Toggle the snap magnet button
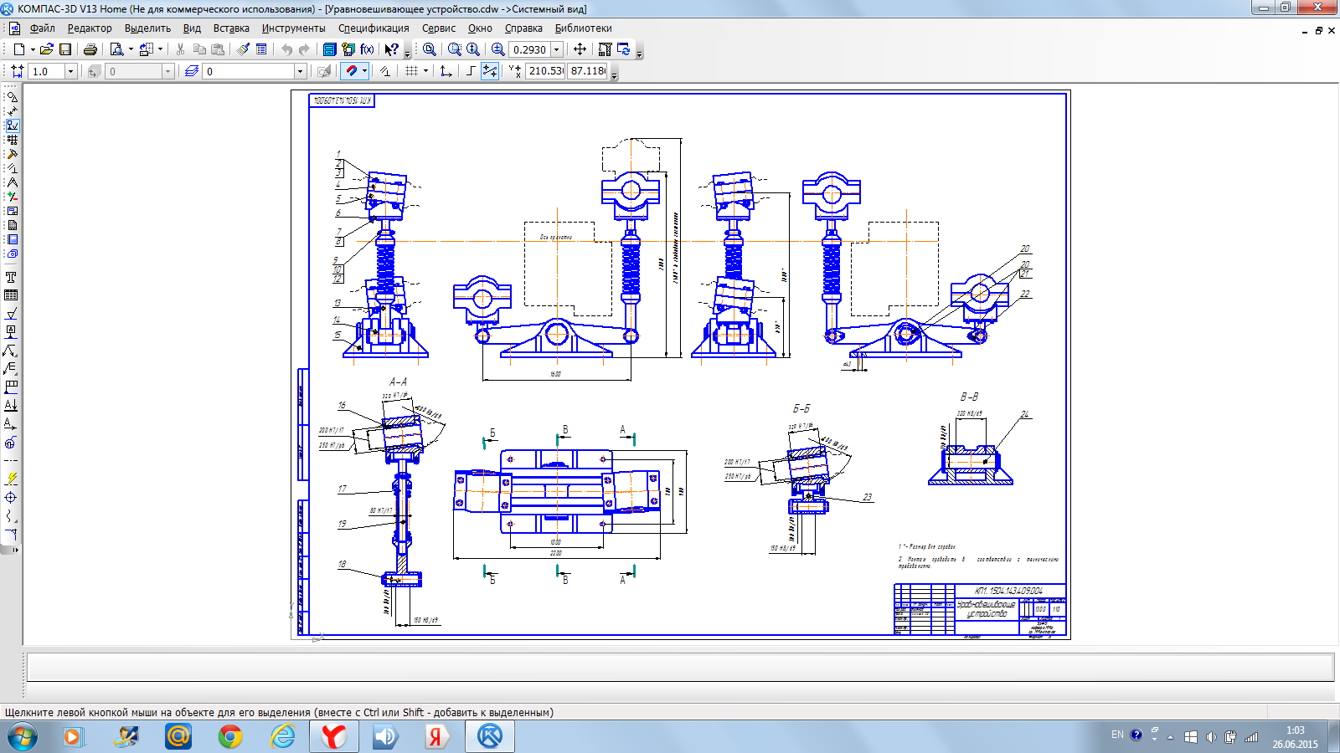Image resolution: width=1340 pixels, height=753 pixels. click(351, 71)
